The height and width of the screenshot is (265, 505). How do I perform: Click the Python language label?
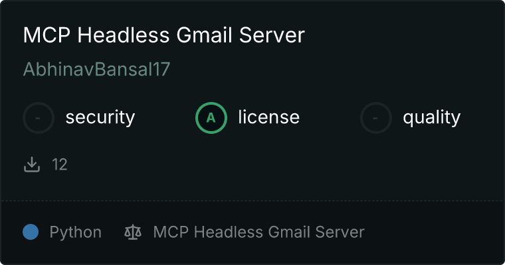click(75, 233)
